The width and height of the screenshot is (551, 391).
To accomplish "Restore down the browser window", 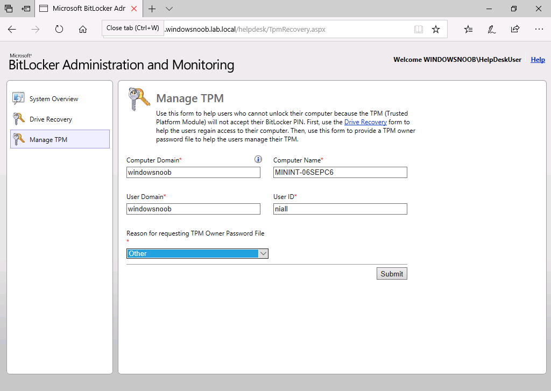I will coord(514,9).
